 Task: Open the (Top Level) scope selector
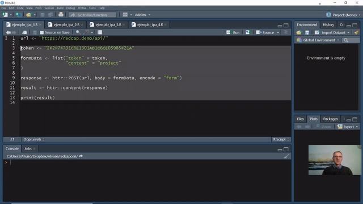point(33,139)
